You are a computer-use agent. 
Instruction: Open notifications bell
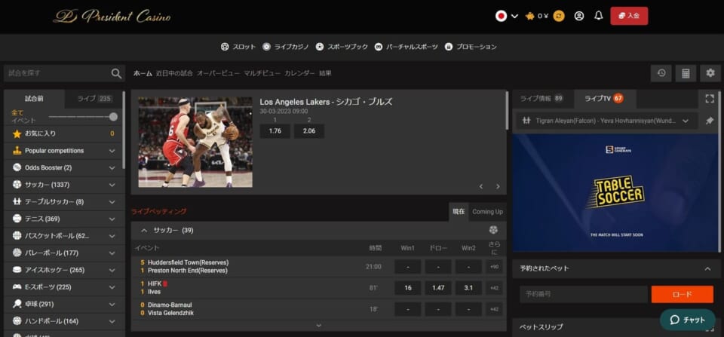599,16
